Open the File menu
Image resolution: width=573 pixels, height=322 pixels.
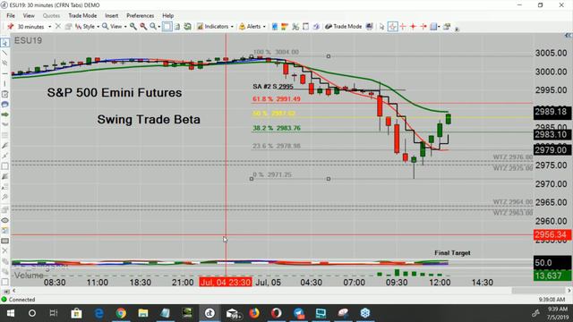pyautogui.click(x=11, y=16)
